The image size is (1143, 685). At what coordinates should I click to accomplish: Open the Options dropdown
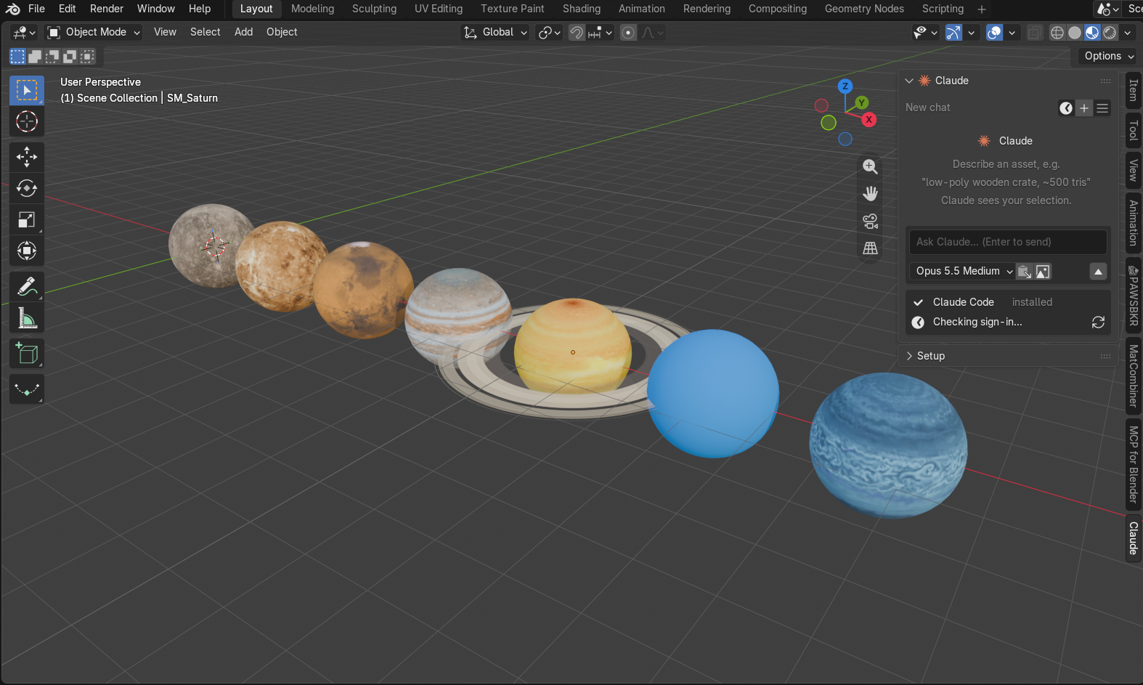click(x=1109, y=56)
